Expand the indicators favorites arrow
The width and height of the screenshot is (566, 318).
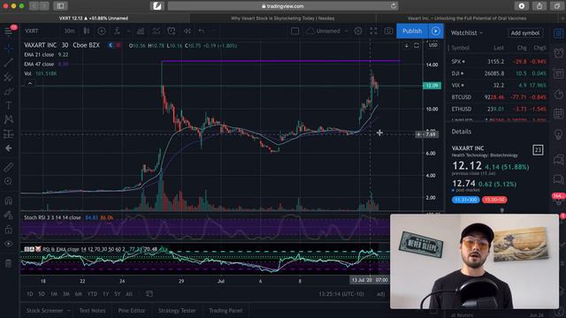(128, 32)
